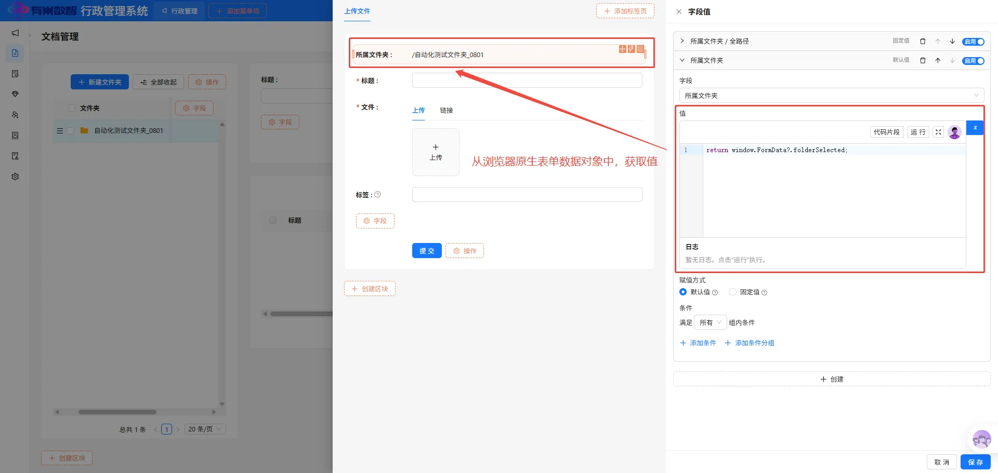The height and width of the screenshot is (473, 998).
Task: Click the help icon beside 固定值 radio
Action: [x=764, y=292]
